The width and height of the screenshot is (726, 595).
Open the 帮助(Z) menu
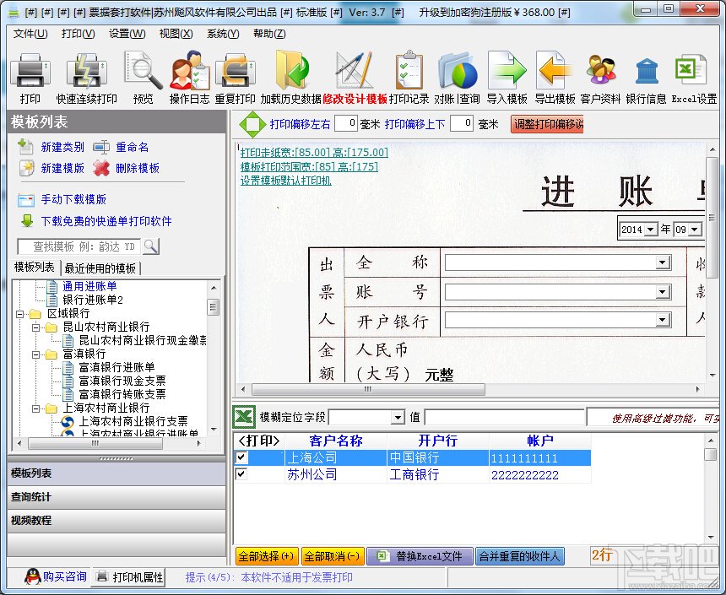(x=269, y=34)
